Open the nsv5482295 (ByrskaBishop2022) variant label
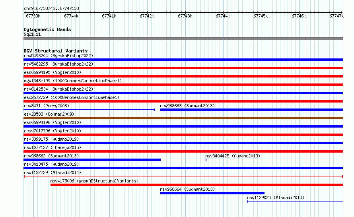The width and height of the screenshot is (354, 217). coord(58,64)
